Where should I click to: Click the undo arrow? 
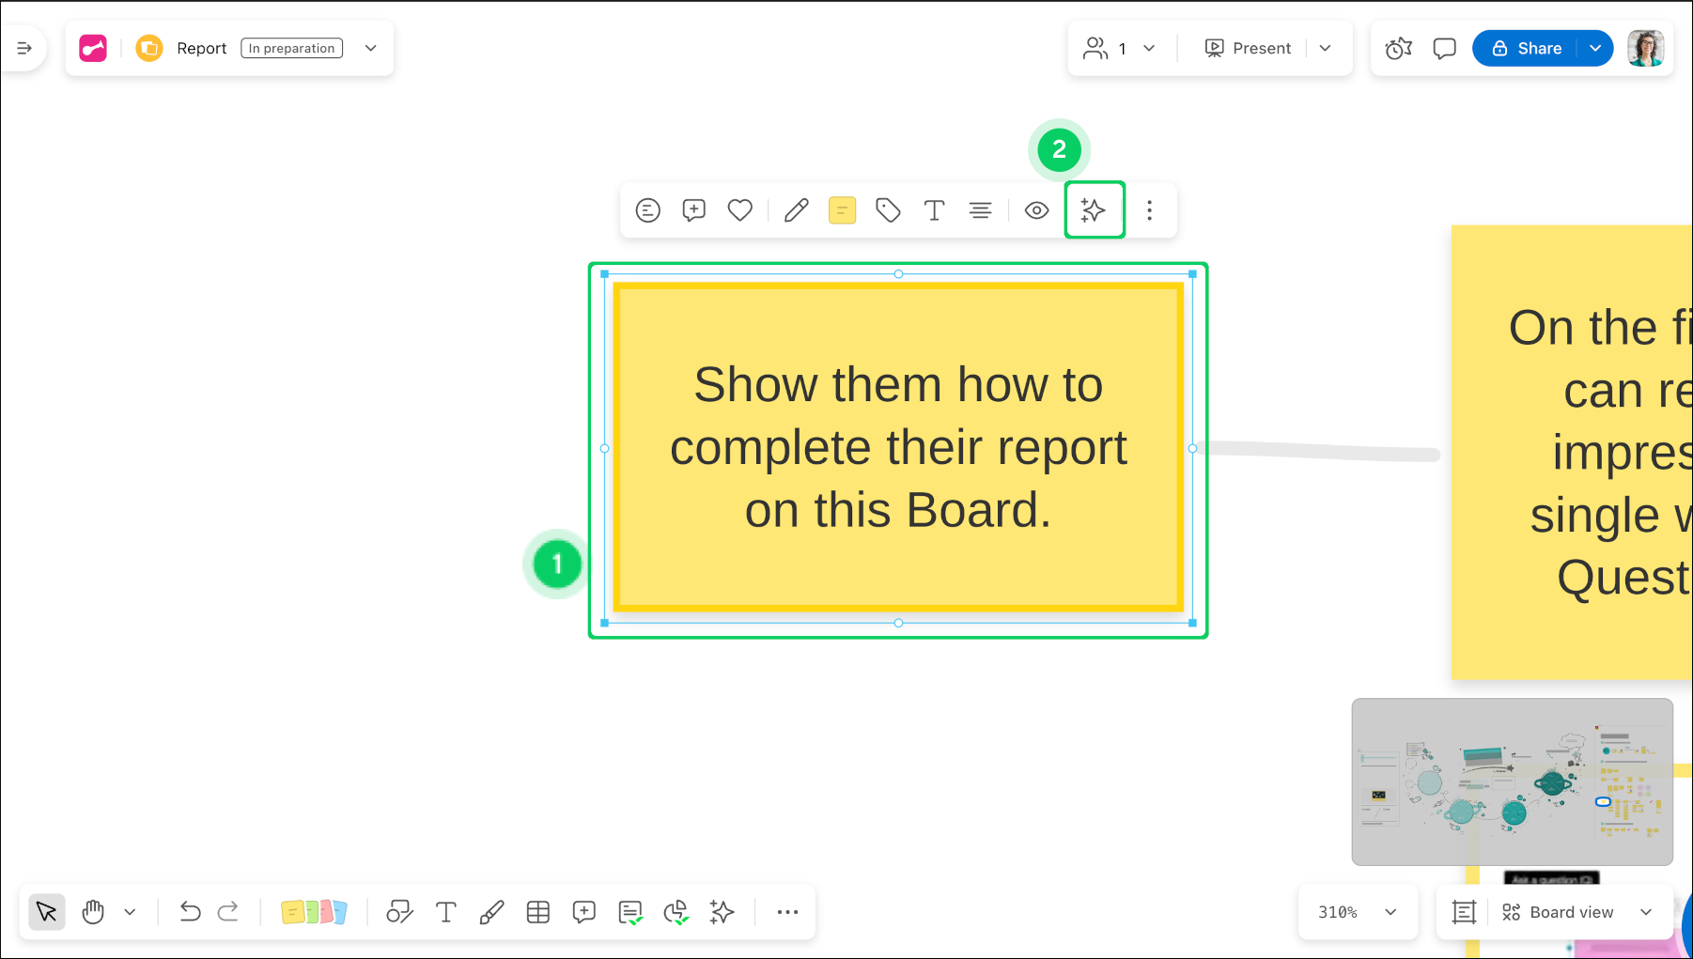point(190,912)
